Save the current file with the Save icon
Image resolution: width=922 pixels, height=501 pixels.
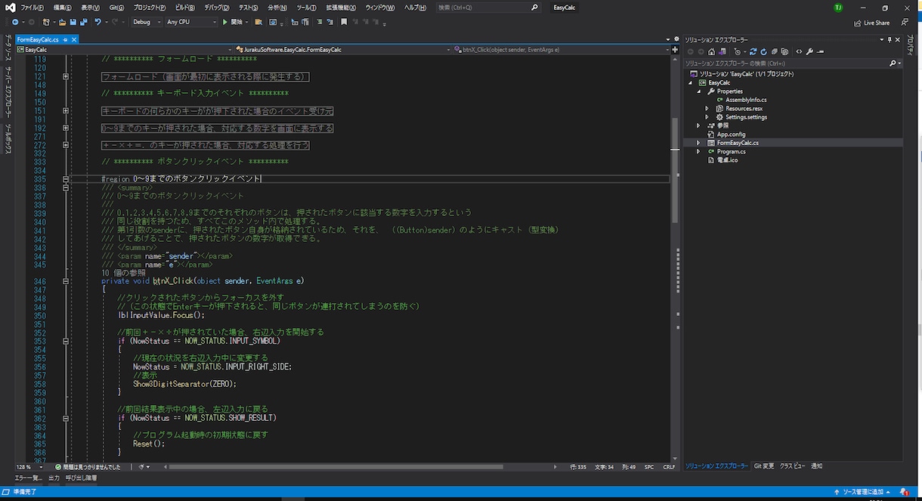pos(73,22)
